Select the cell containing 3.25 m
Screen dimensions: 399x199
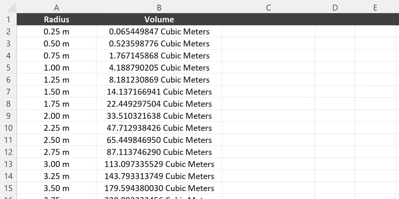coord(57,176)
